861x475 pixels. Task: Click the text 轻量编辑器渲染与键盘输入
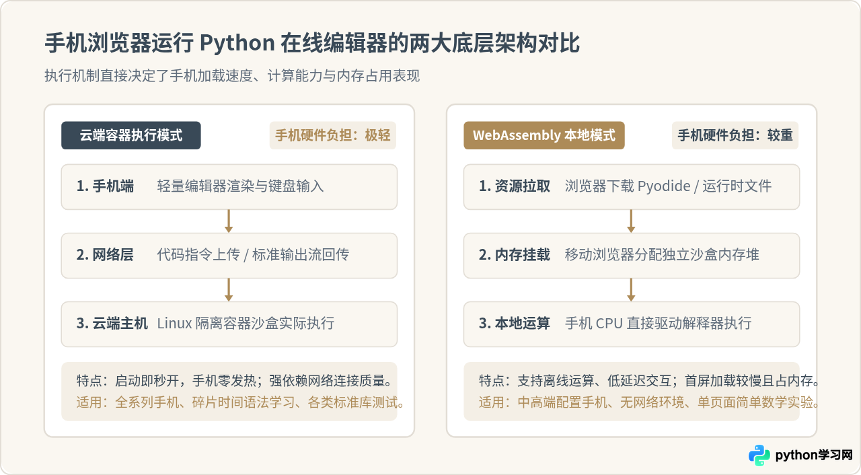pos(241,186)
